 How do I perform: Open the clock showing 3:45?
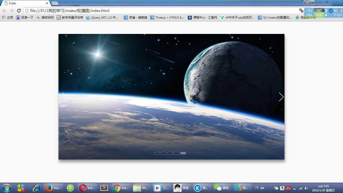coord(323,188)
